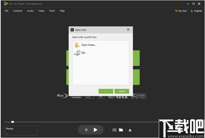Viewport: 205px width, 138px height.
Task: Click the Playing info panel
Action: [21, 130]
